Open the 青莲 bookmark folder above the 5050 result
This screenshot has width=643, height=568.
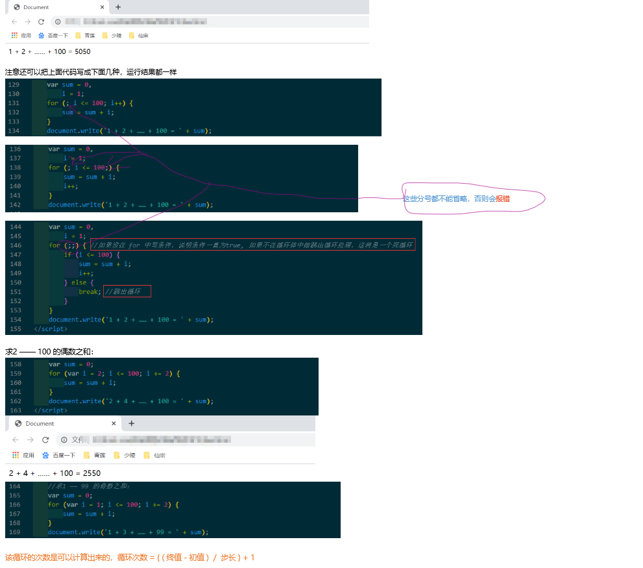tap(85, 36)
